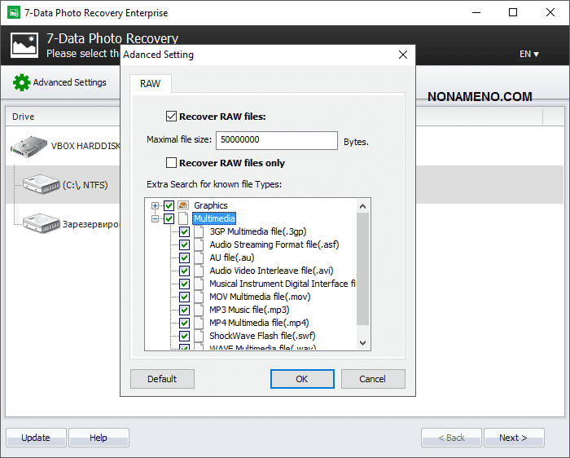The height and width of the screenshot is (458, 570).
Task: Close the Advanced Setting dialog
Action: [402, 55]
